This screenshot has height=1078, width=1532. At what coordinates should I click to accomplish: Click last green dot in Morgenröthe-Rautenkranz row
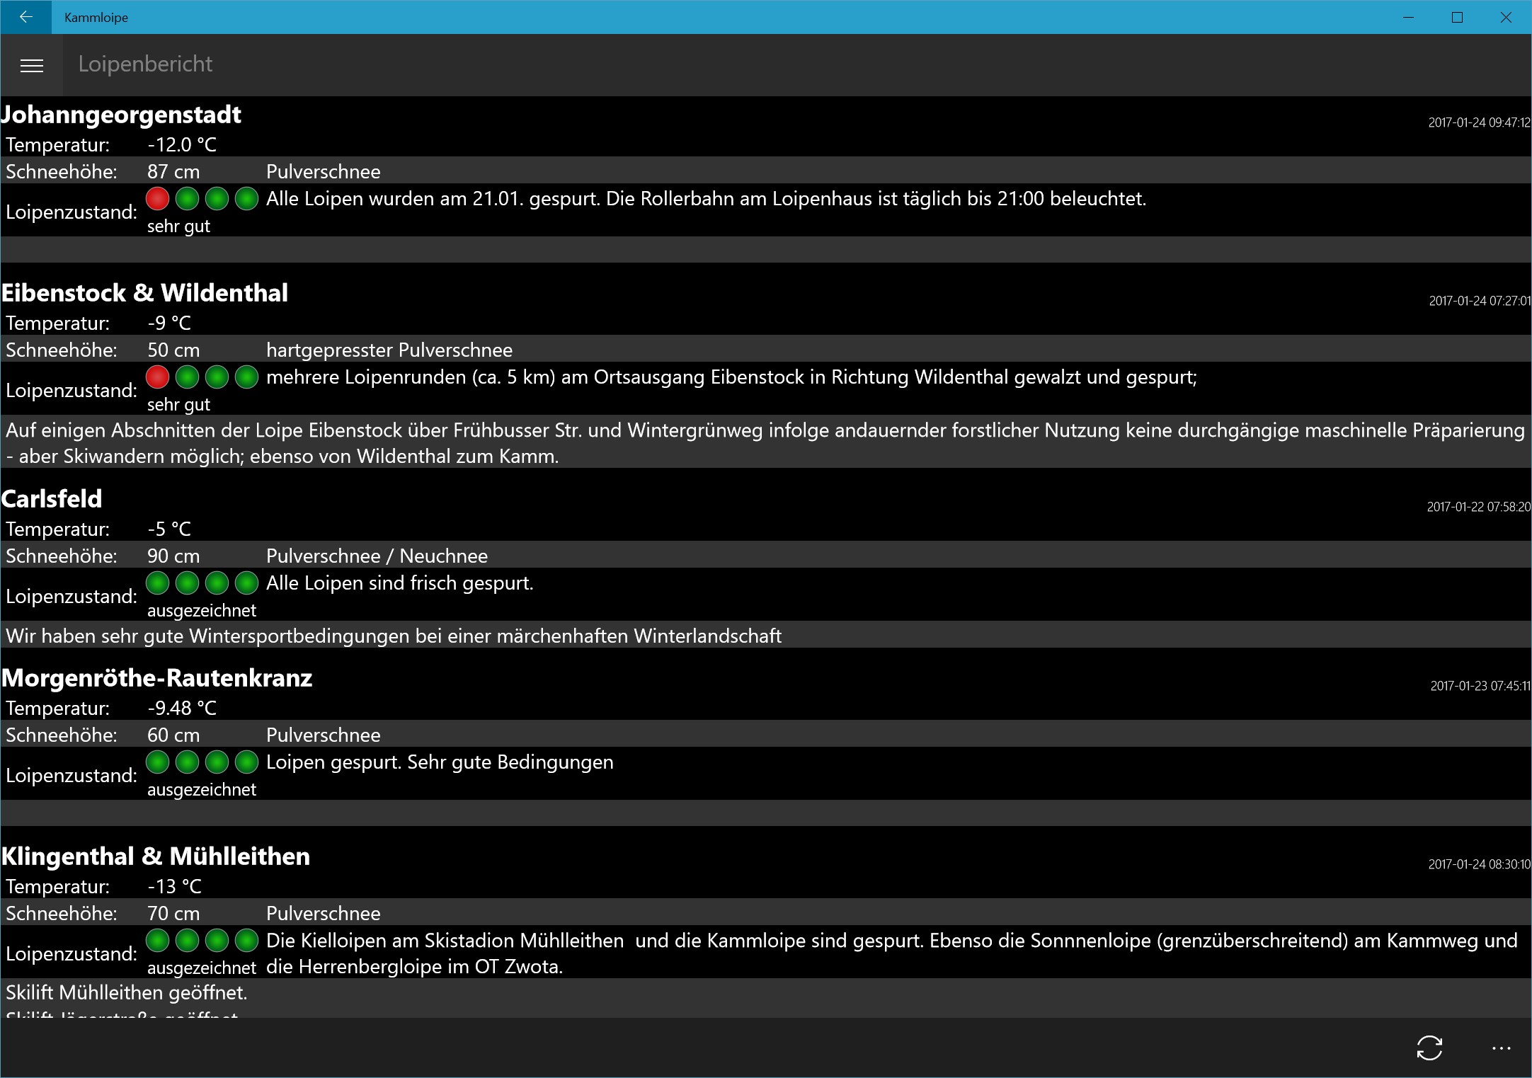pos(246,762)
